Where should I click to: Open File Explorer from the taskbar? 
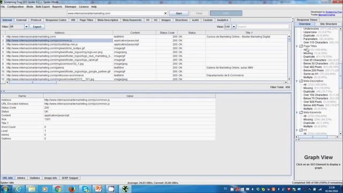click(32, 189)
